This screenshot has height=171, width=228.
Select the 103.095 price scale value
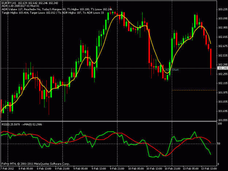pyautogui.click(x=223, y=19)
